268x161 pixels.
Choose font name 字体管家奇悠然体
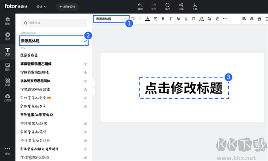pyautogui.click(x=34, y=72)
